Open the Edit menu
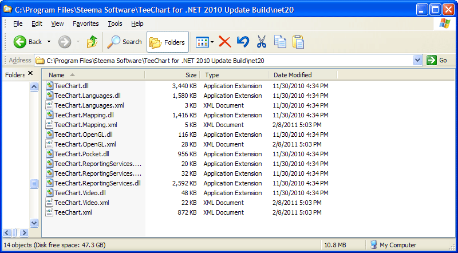 (x=37, y=23)
